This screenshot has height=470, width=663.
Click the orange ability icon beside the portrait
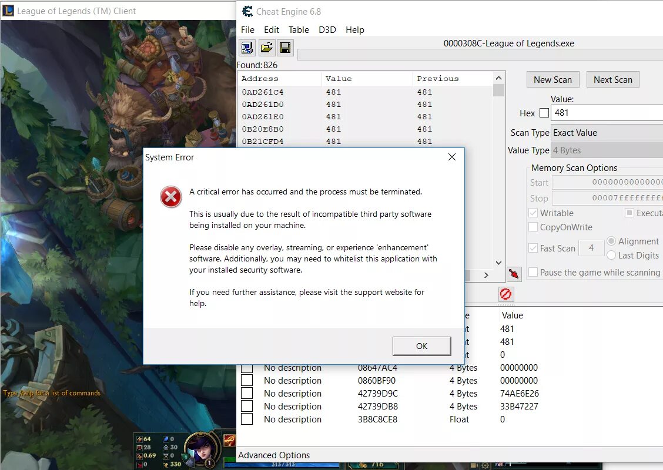pos(229,441)
